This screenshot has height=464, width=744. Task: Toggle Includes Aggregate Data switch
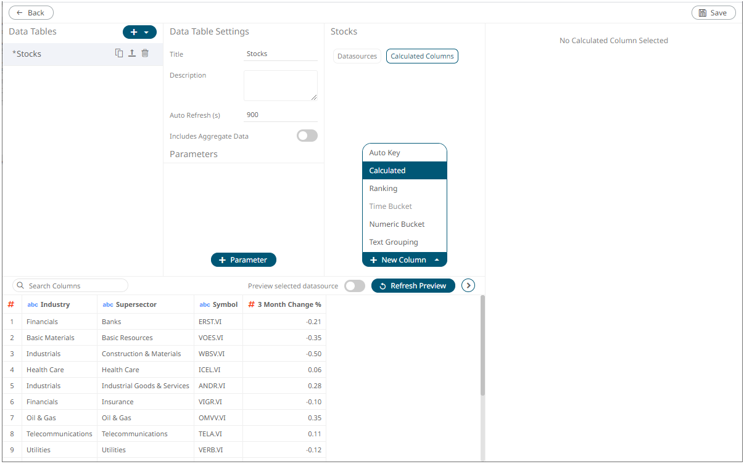pyautogui.click(x=307, y=136)
